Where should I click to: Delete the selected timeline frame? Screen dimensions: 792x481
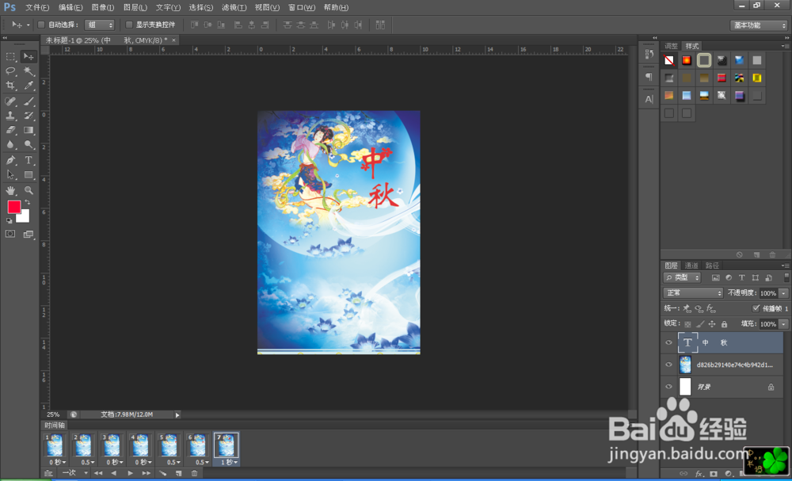(195, 473)
